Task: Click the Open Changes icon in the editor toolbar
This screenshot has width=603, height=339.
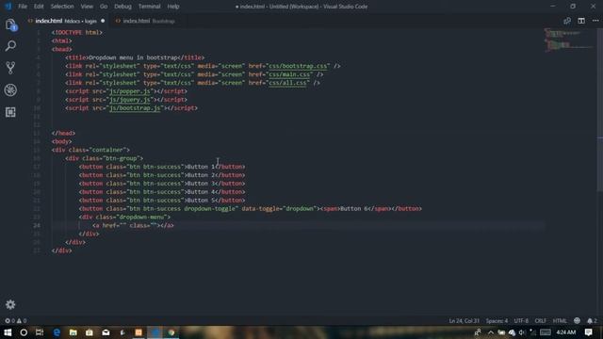Action: pos(567,21)
